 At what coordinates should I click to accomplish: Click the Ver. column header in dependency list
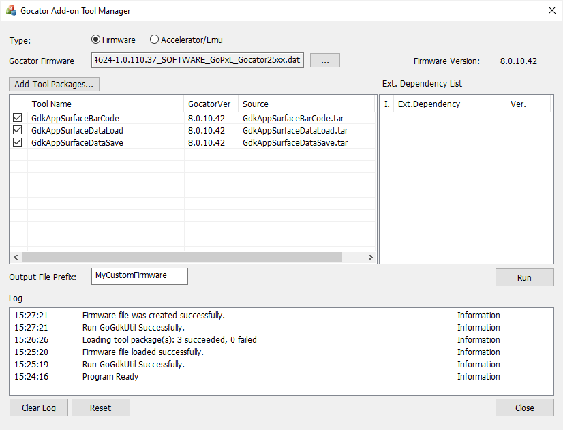coord(528,104)
